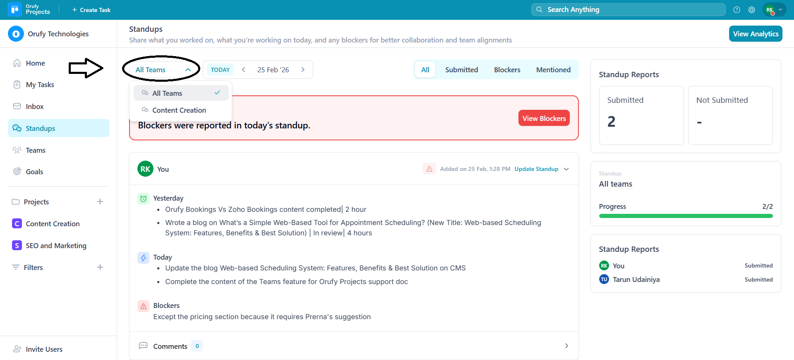Click the Update Standup link
Image resolution: width=794 pixels, height=360 pixels.
click(x=536, y=169)
